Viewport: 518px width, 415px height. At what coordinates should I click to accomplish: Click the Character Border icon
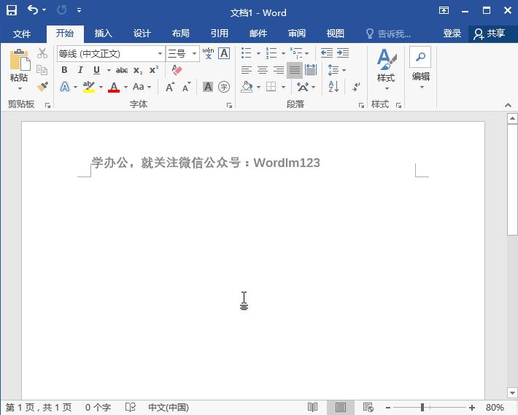(x=224, y=53)
